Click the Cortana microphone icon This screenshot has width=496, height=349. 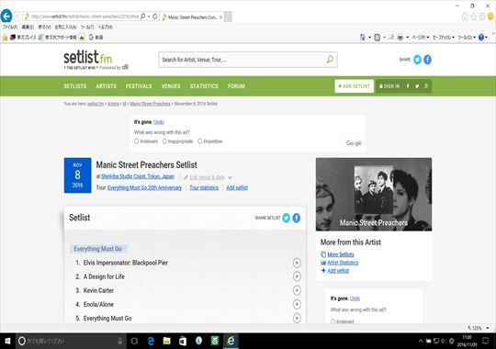(119, 341)
